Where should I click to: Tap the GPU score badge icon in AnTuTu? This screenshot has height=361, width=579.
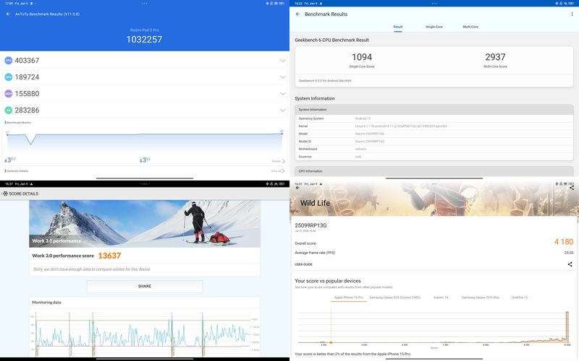[9, 77]
